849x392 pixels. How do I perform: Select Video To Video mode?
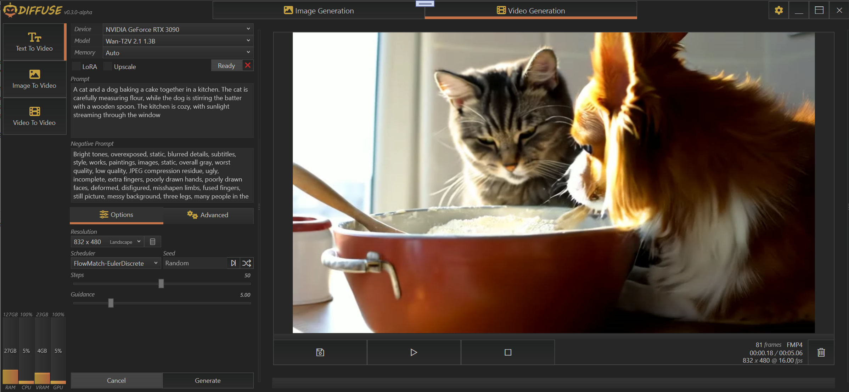click(34, 116)
